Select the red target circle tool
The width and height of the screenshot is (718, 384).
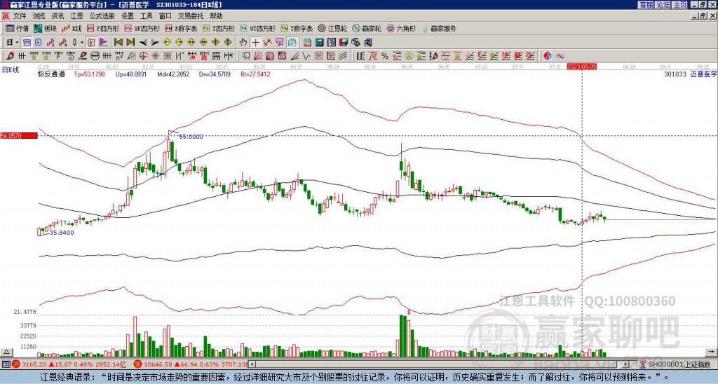coord(143,56)
